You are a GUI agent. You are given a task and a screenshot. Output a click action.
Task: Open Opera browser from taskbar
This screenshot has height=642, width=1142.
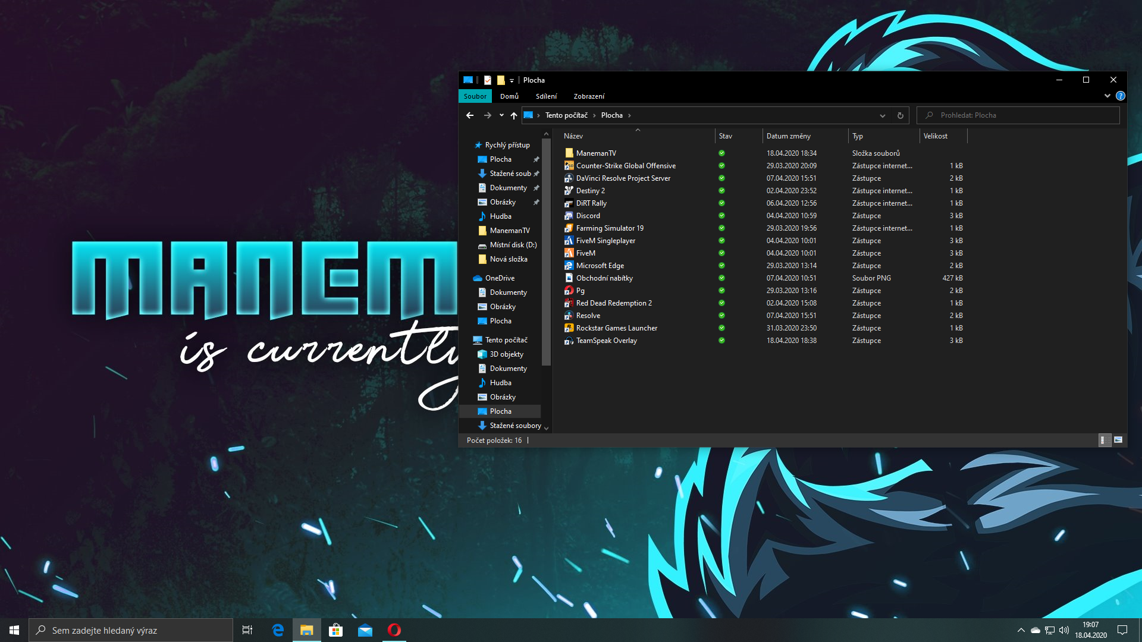(x=394, y=630)
